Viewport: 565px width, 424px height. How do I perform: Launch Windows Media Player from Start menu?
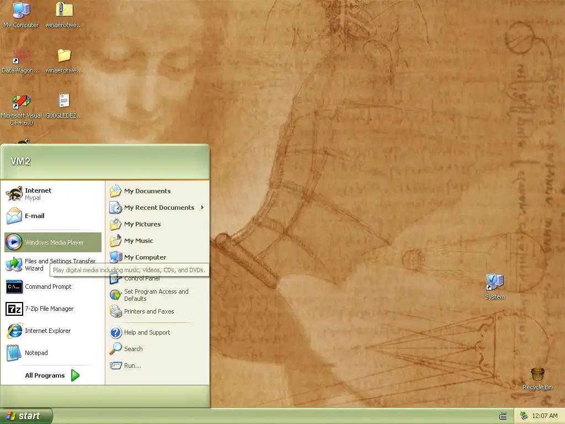53,242
